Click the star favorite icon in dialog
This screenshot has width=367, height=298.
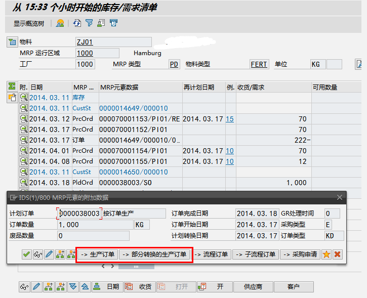(327, 254)
